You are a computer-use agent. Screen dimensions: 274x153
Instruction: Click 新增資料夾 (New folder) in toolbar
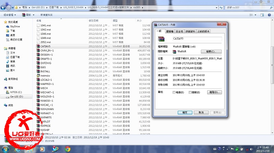tap(47, 15)
